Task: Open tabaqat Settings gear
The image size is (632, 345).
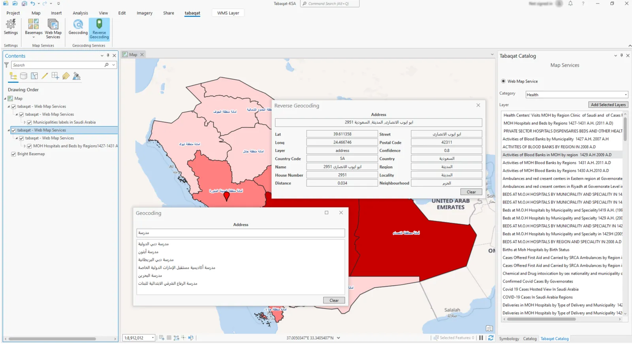Action: 11,27
